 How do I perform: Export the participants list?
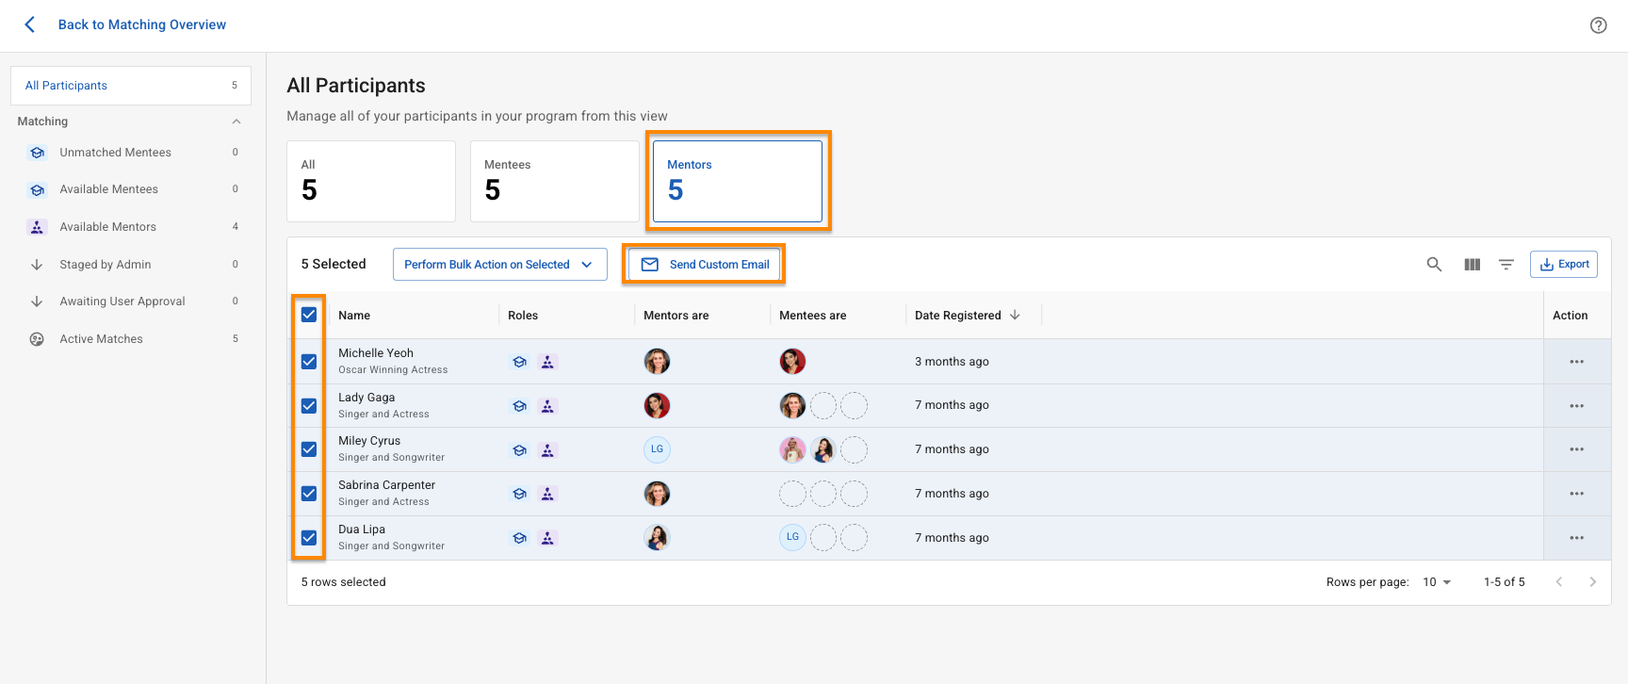coord(1564,265)
